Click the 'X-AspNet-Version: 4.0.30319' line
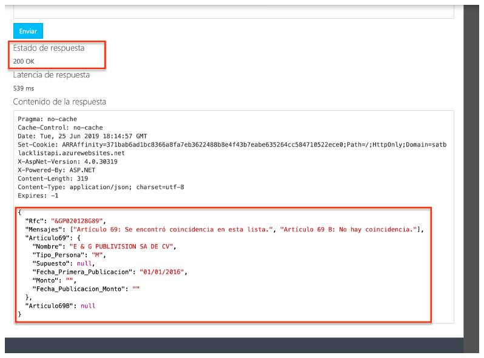Viewport: 484px width, 358px height. click(67, 162)
